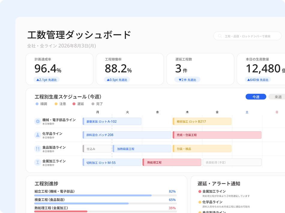Click the ▼2件 先週比 badge

(x=187, y=80)
